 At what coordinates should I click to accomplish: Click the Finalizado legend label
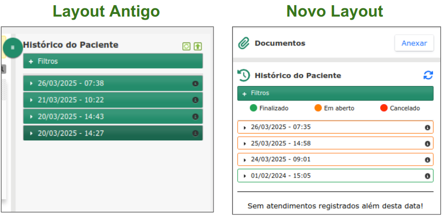point(274,108)
